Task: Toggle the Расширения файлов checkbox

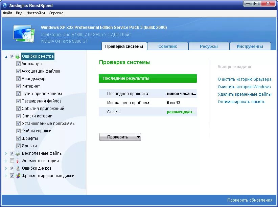Action: (18, 101)
